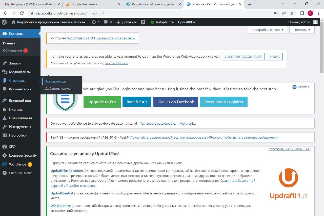Click the Upgrade to Pro button
This screenshot has width=324, height=216.
coord(102,102)
